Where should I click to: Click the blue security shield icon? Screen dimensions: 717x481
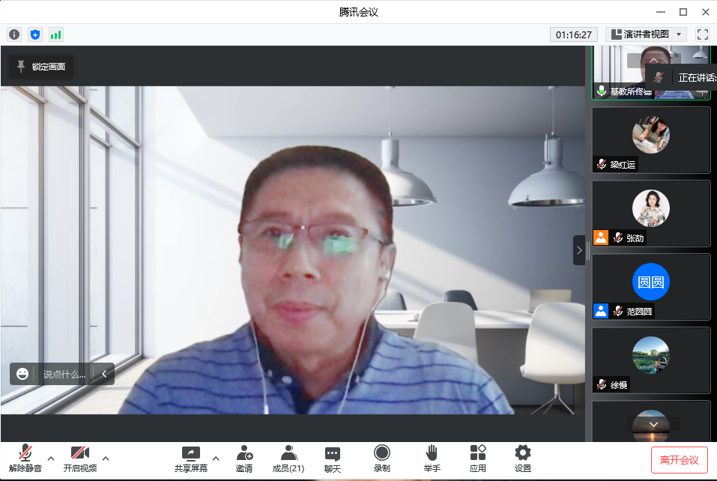(35, 34)
